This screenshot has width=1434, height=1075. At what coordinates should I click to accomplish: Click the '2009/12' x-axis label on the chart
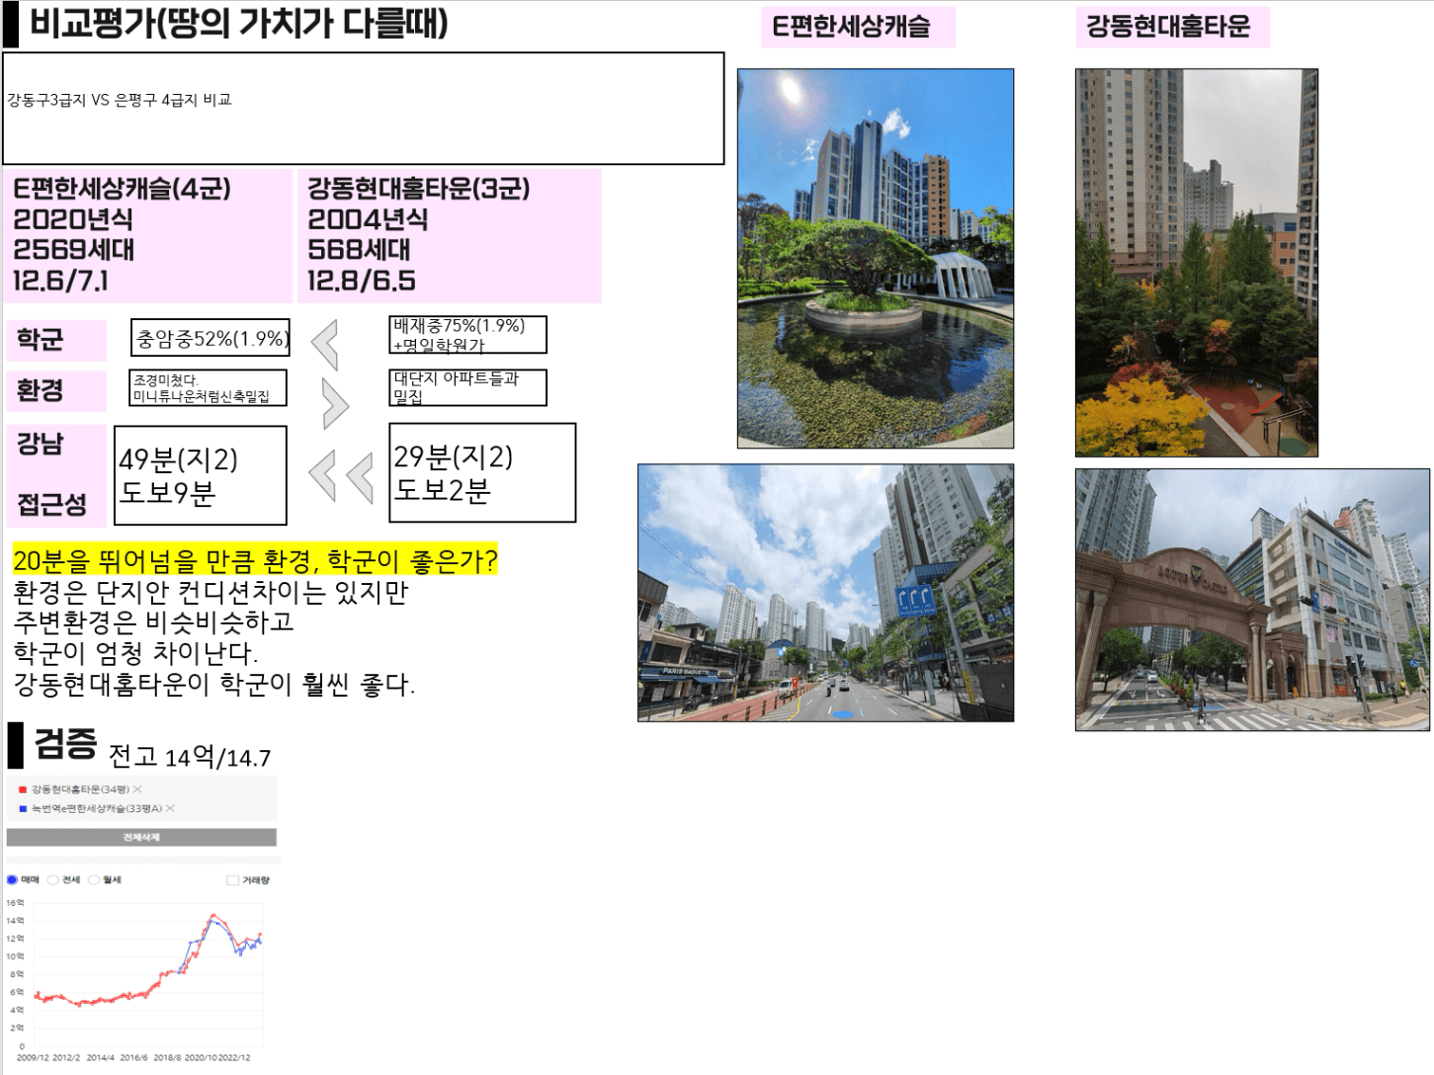(32, 1057)
